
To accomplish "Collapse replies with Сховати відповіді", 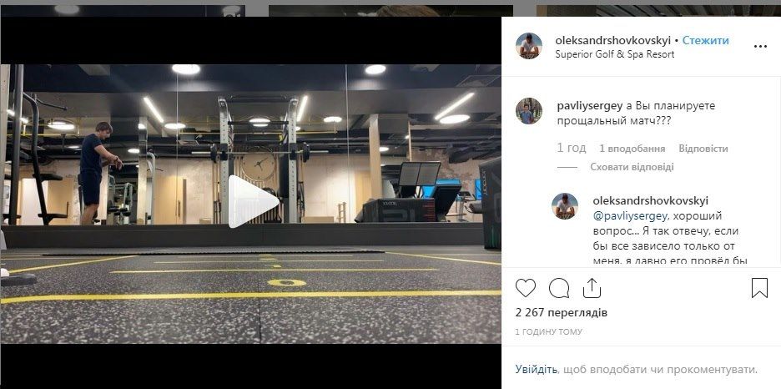I will (632, 167).
